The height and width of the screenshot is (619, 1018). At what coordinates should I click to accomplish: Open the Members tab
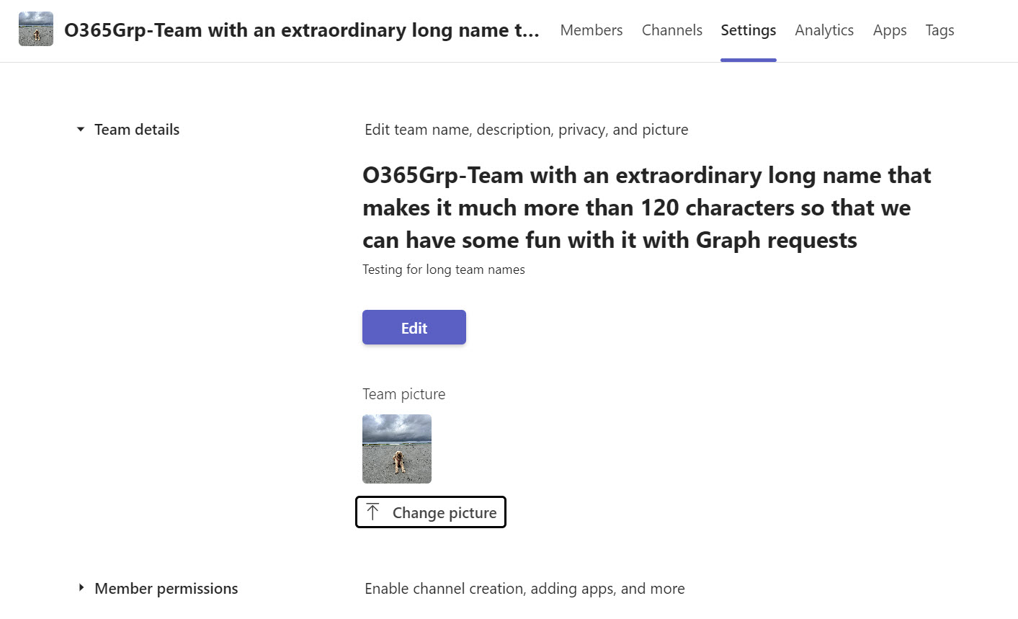(x=591, y=30)
